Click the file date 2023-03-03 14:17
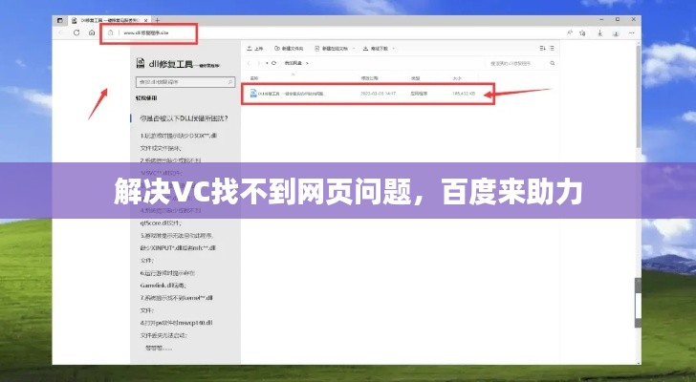 pyautogui.click(x=379, y=94)
